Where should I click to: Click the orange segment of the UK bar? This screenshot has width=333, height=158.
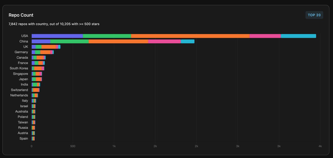point(49,47)
